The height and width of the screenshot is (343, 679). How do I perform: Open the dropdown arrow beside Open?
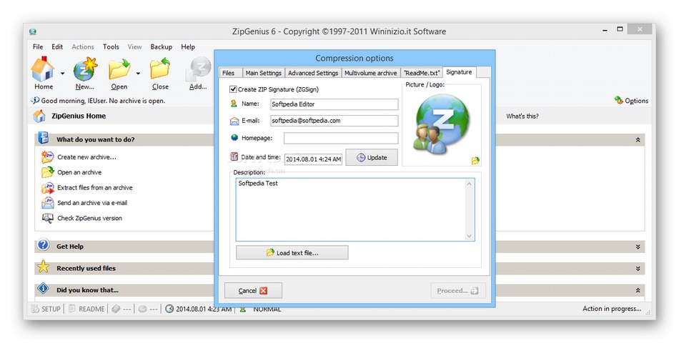(x=138, y=74)
